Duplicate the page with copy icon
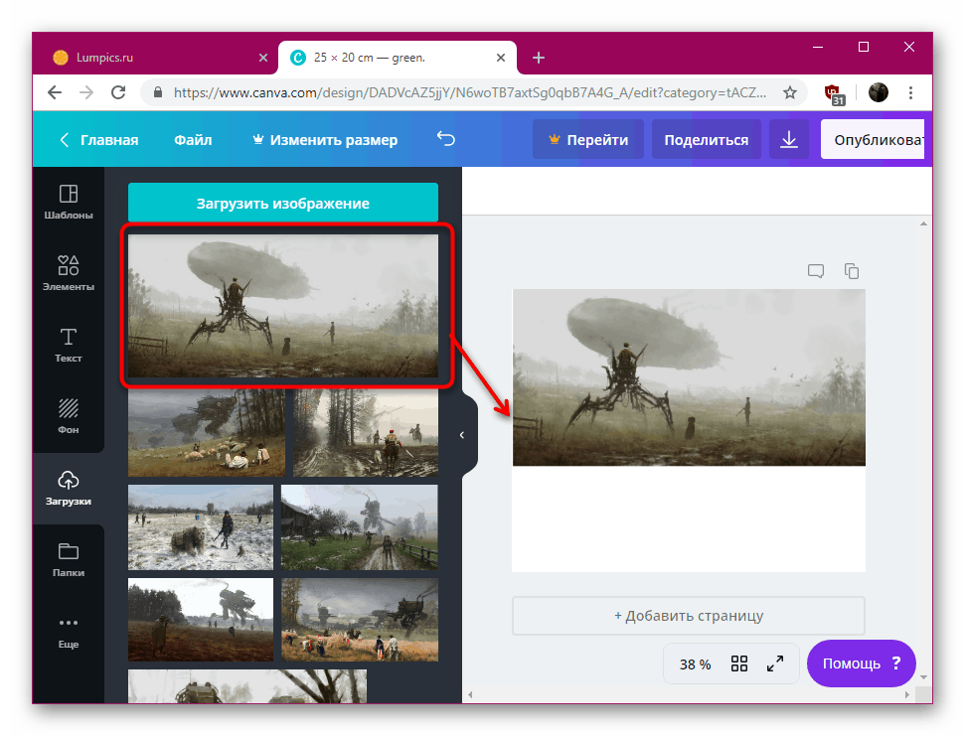 click(852, 271)
